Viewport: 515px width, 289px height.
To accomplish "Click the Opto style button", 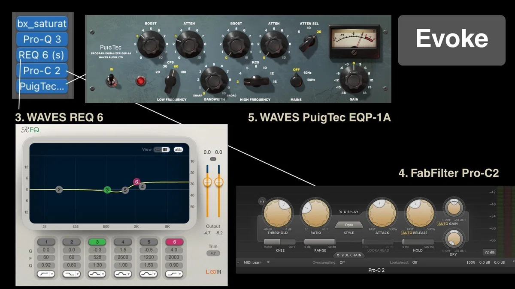I will click(349, 225).
